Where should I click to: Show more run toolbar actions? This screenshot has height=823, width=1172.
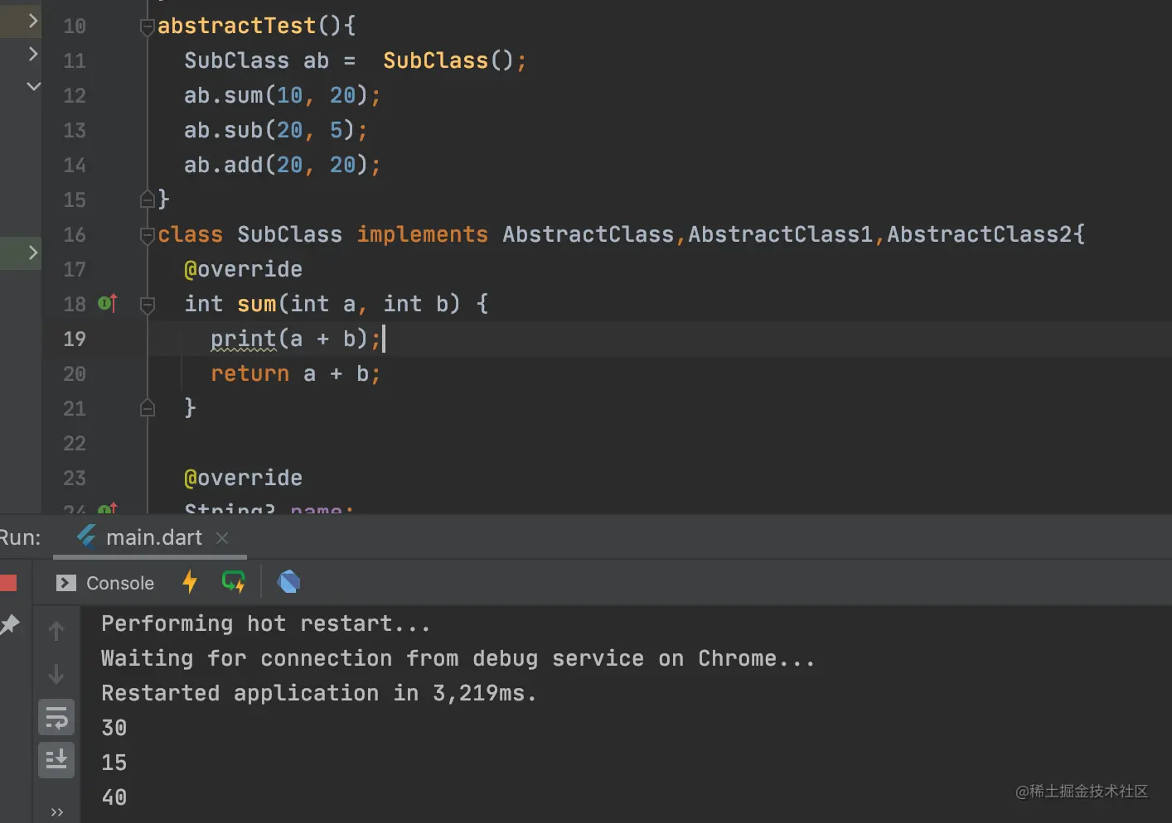pyautogui.click(x=57, y=811)
